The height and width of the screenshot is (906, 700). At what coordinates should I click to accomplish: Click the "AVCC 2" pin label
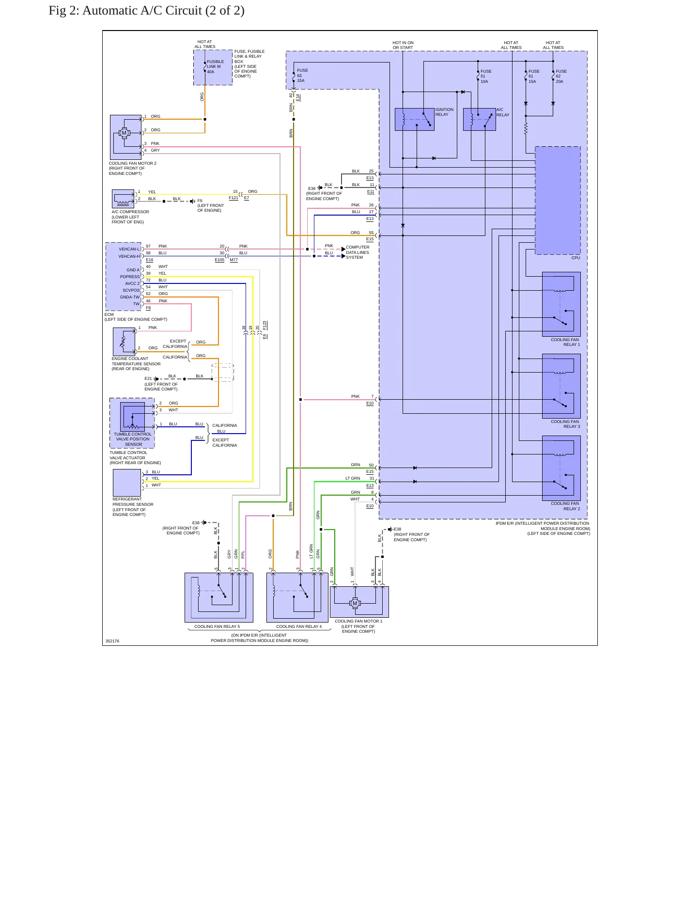[x=132, y=283]
